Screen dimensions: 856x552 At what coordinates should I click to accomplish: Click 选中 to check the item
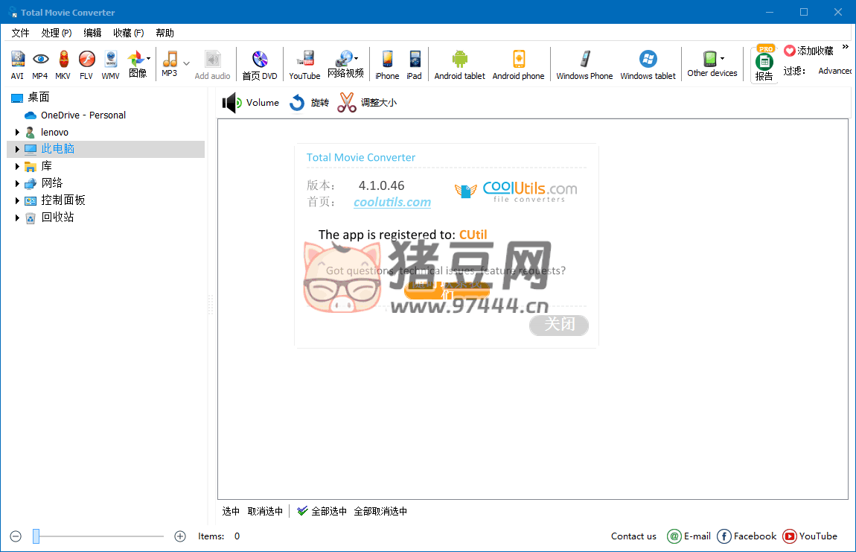pyautogui.click(x=231, y=511)
